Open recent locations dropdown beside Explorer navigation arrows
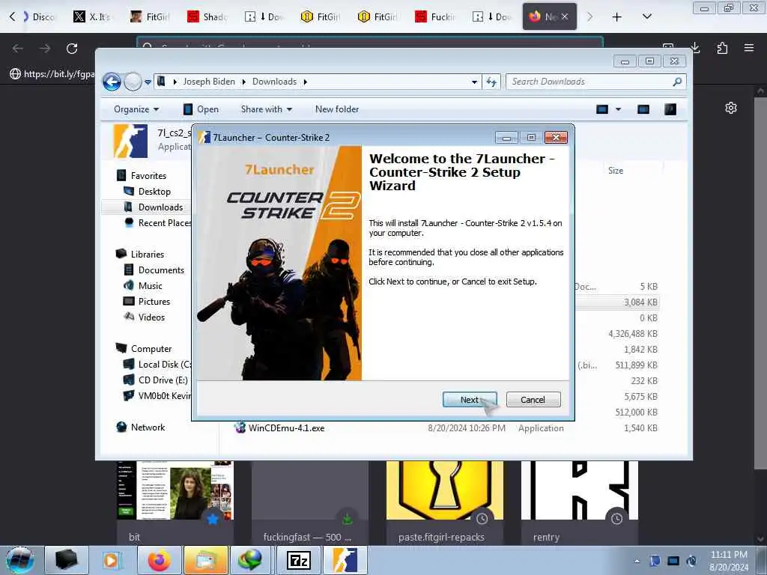The width and height of the screenshot is (767, 575). [148, 82]
